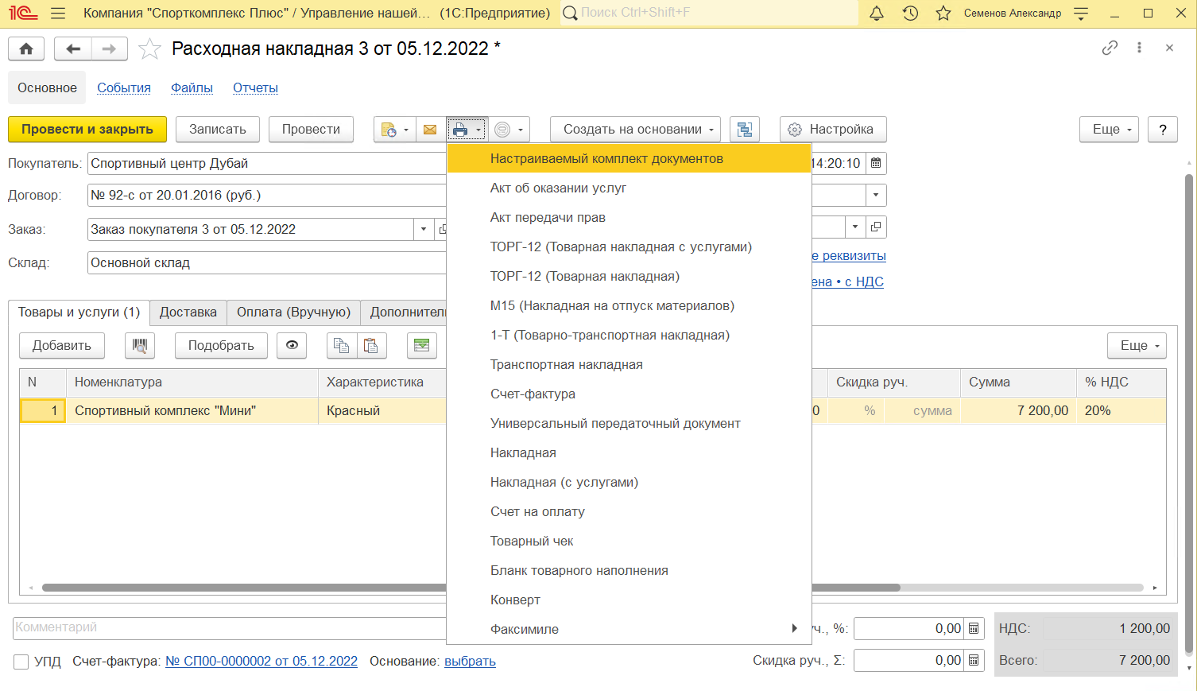The image size is (1197, 691).
Task: Click the green spreadsheet load icon
Action: click(x=421, y=346)
